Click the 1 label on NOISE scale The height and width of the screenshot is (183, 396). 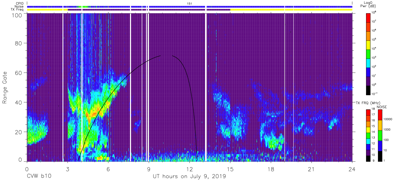click(x=384, y=161)
